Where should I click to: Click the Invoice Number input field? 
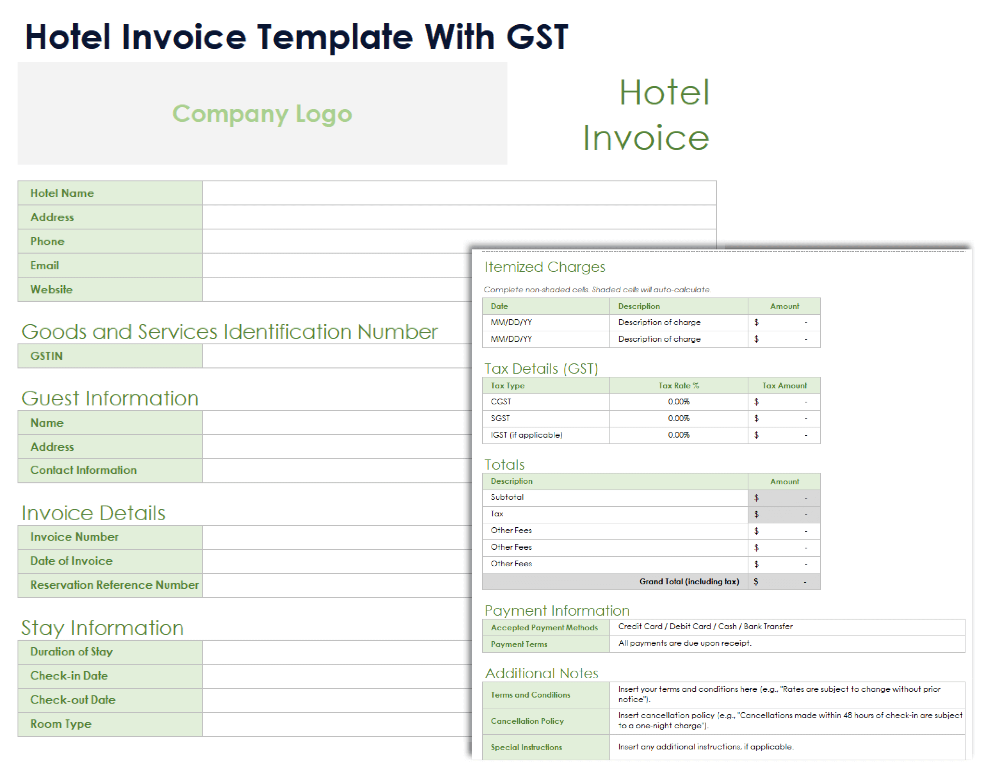[337, 538]
